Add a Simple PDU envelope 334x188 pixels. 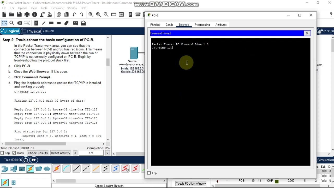coord(76,23)
